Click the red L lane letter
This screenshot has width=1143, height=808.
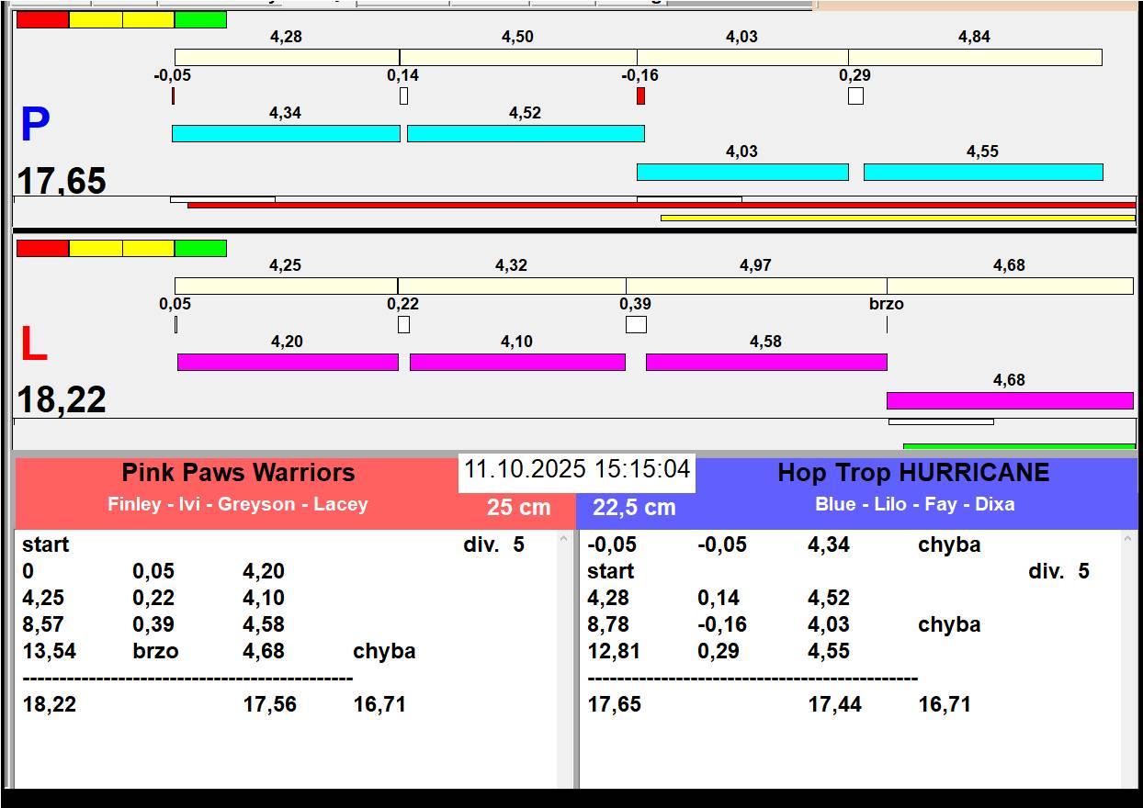[34, 344]
